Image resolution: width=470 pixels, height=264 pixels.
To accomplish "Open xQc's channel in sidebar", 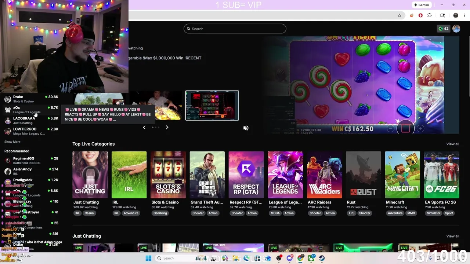I will (31, 110).
